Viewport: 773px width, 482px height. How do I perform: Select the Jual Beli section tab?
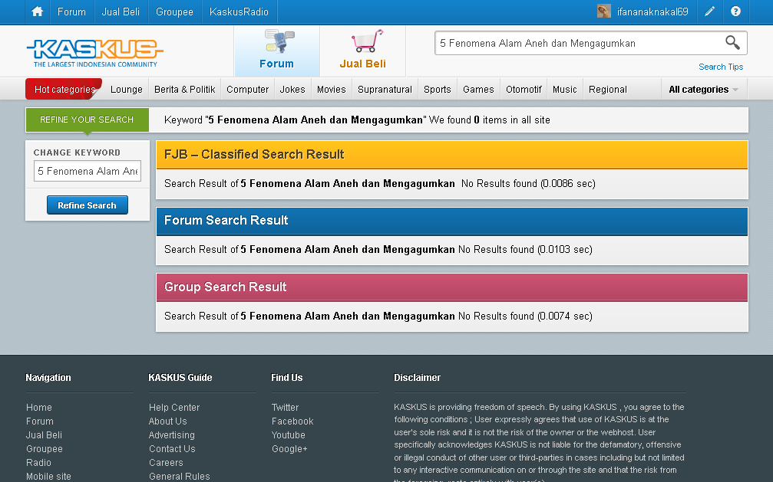(362, 51)
